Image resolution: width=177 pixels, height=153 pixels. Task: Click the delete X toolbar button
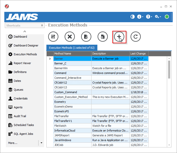(x=70, y=37)
